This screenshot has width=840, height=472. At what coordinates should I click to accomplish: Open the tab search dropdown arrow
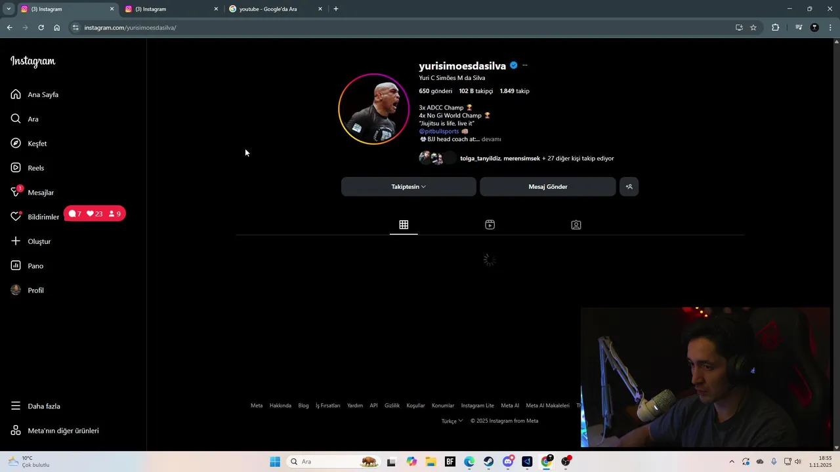(x=9, y=9)
